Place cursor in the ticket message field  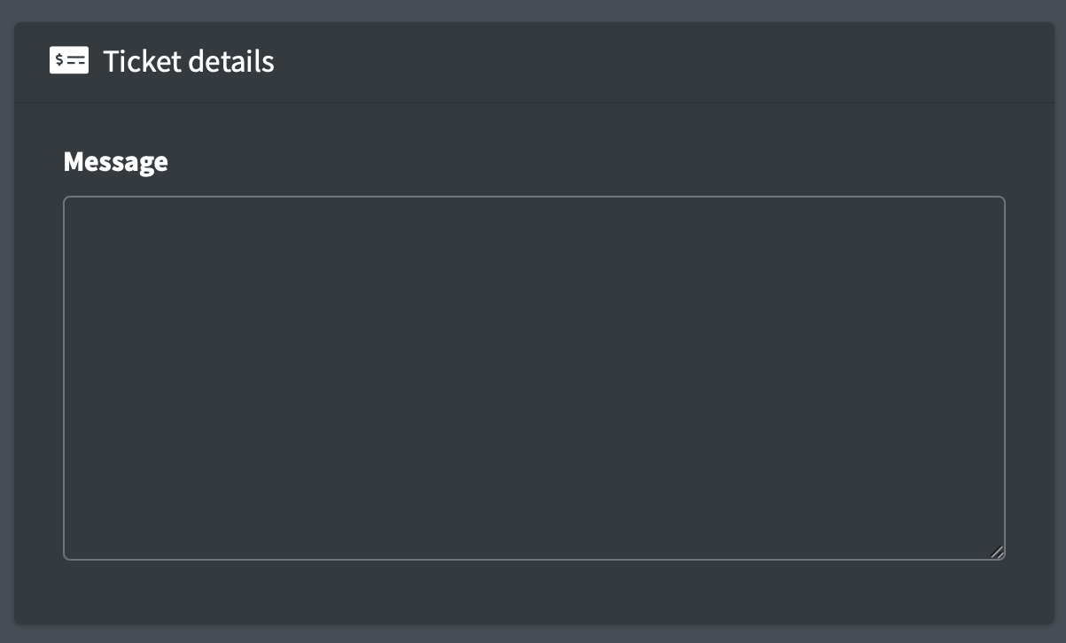click(x=533, y=377)
